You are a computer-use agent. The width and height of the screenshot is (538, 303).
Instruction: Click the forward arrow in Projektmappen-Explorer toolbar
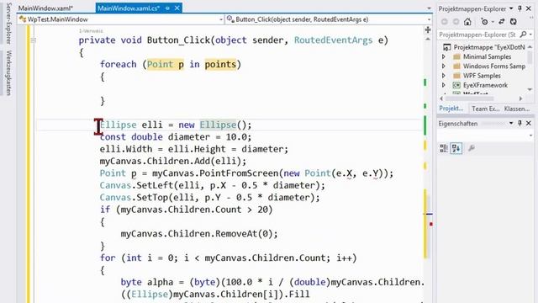point(456,22)
